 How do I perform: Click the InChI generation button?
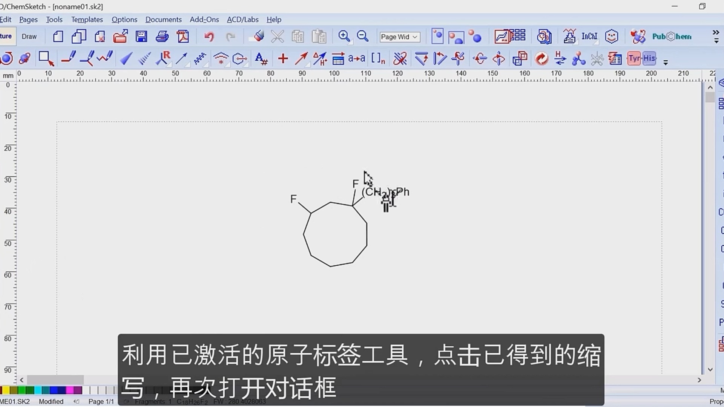point(589,37)
